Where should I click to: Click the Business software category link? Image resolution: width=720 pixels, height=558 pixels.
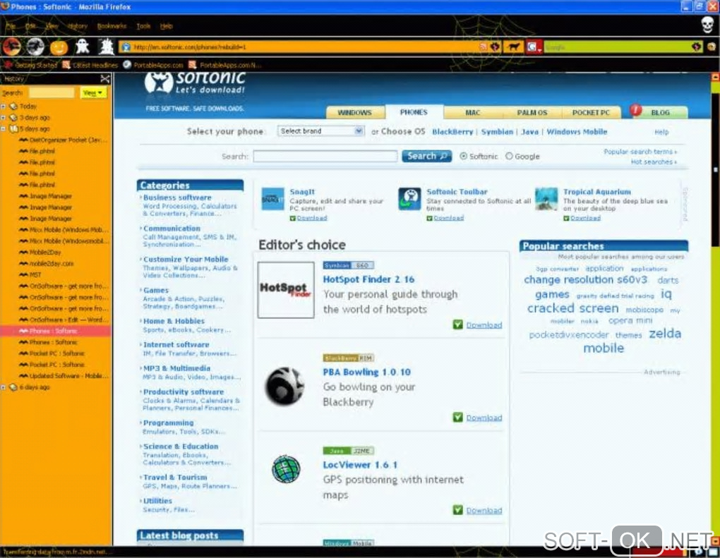pyautogui.click(x=177, y=198)
